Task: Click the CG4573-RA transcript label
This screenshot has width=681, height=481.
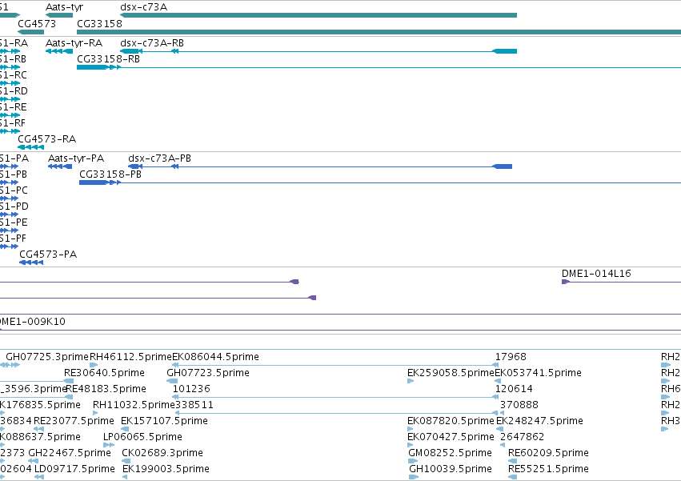Action: tap(47, 139)
